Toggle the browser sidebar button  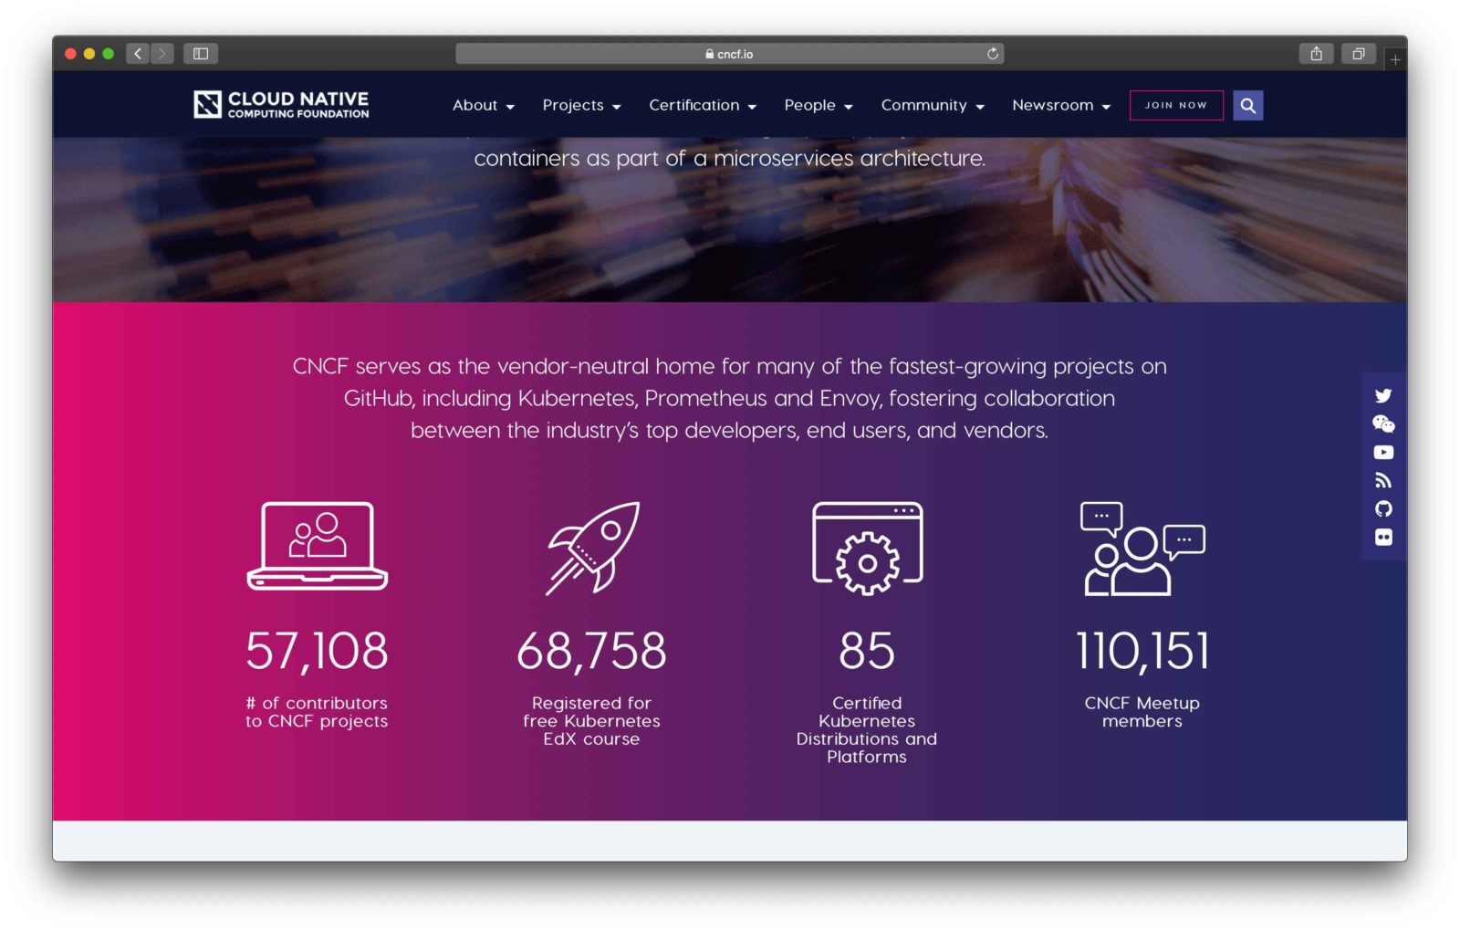[x=200, y=53]
